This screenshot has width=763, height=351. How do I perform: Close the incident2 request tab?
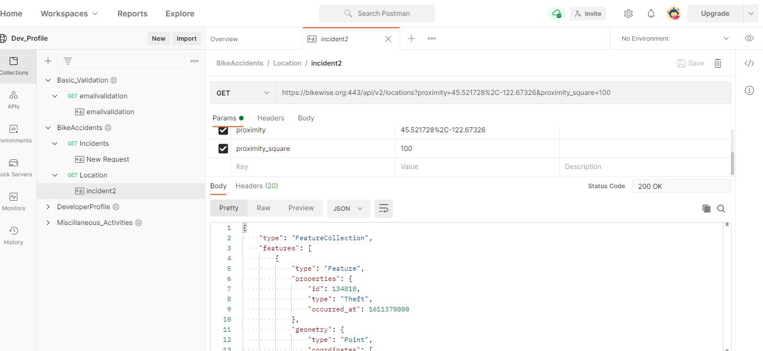coord(388,39)
